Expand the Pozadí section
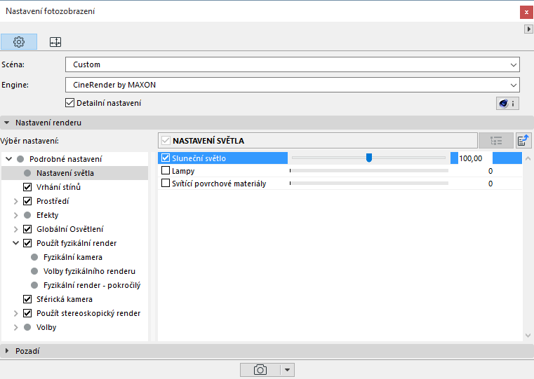This screenshot has height=379, width=534. (7, 351)
